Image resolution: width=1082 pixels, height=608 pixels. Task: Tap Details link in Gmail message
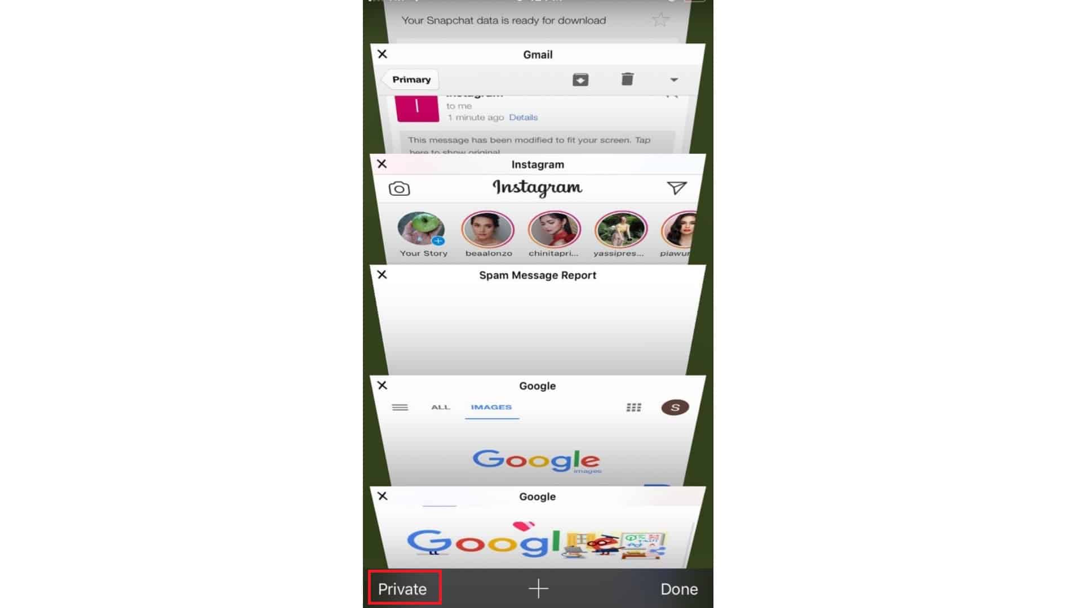[x=523, y=117]
